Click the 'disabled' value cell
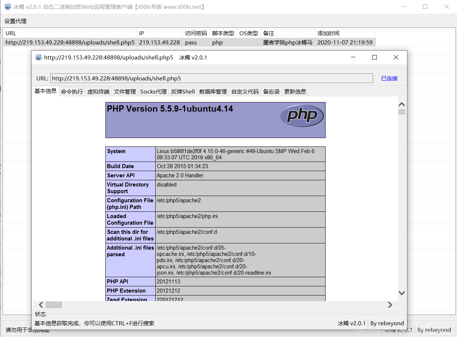 pos(240,188)
